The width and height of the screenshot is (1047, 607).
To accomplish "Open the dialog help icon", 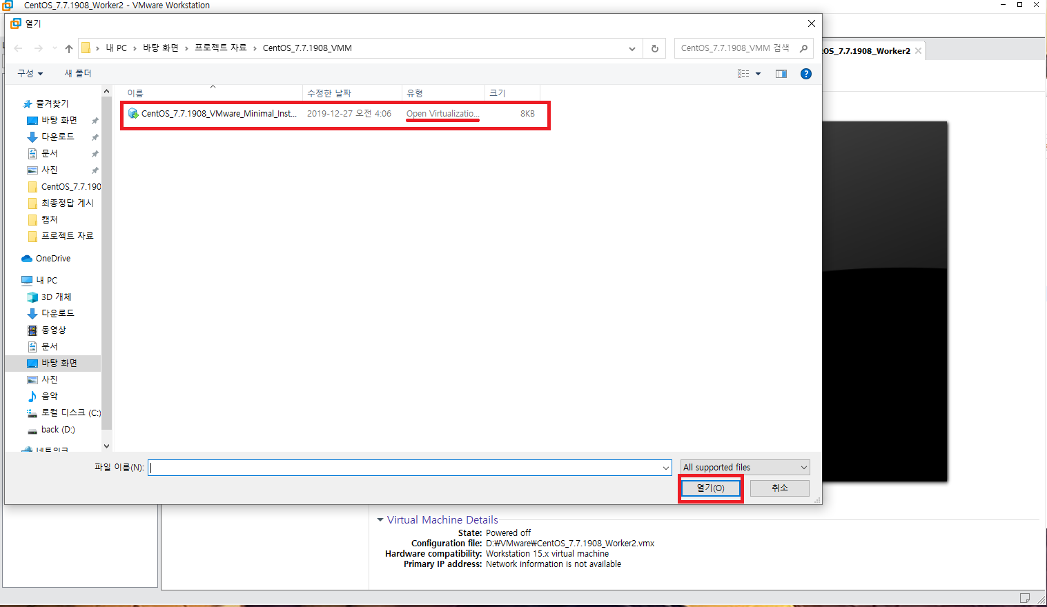I will 805,74.
